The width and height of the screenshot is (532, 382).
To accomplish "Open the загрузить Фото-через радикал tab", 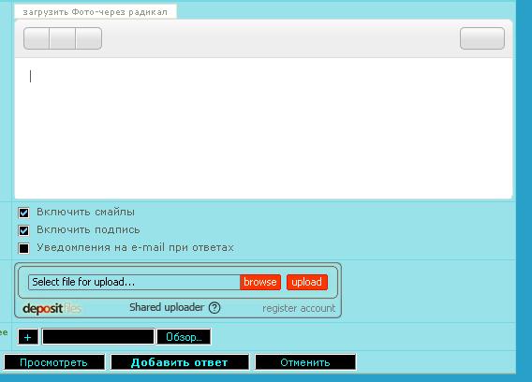I will point(96,12).
